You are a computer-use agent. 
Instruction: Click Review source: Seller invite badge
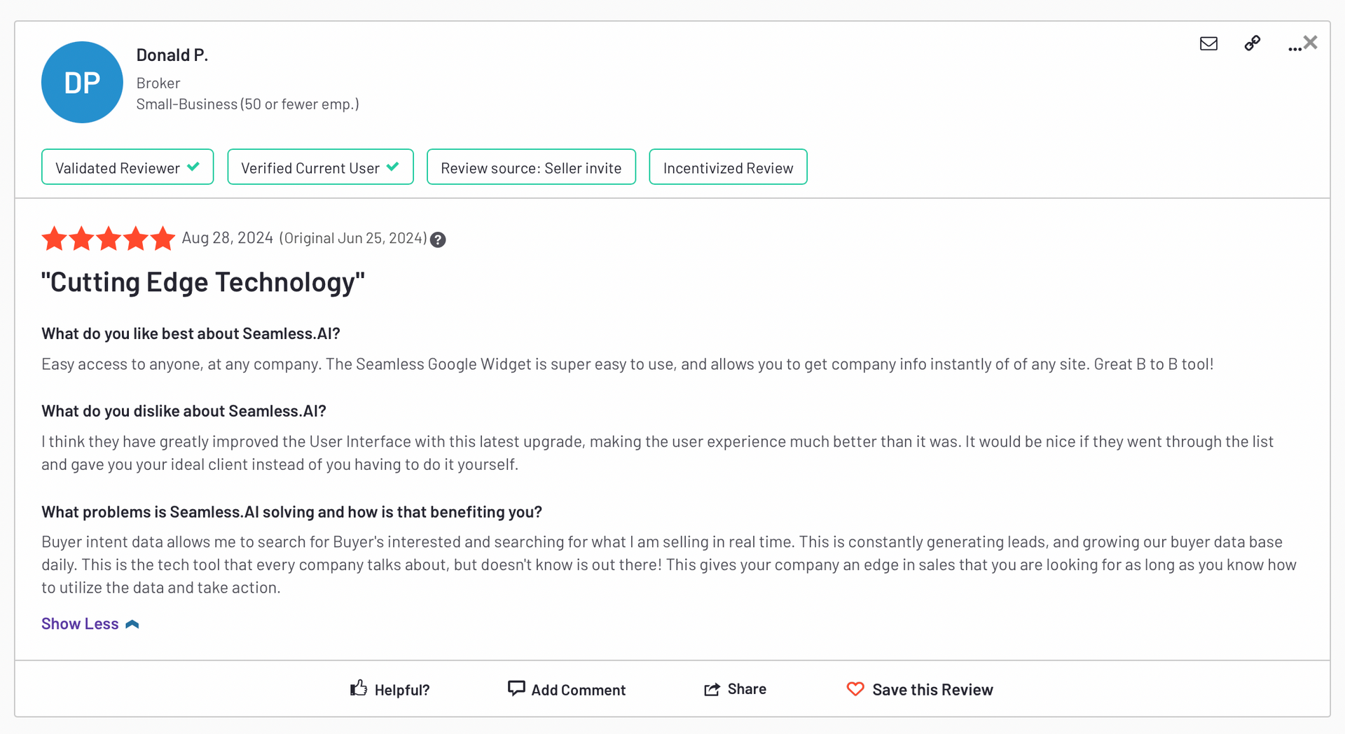[531, 167]
